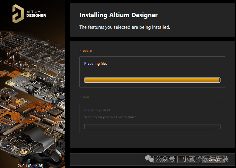Click the disabled Back button
Viewport: 236px width, 168px height.
pyautogui.click(x=165, y=159)
